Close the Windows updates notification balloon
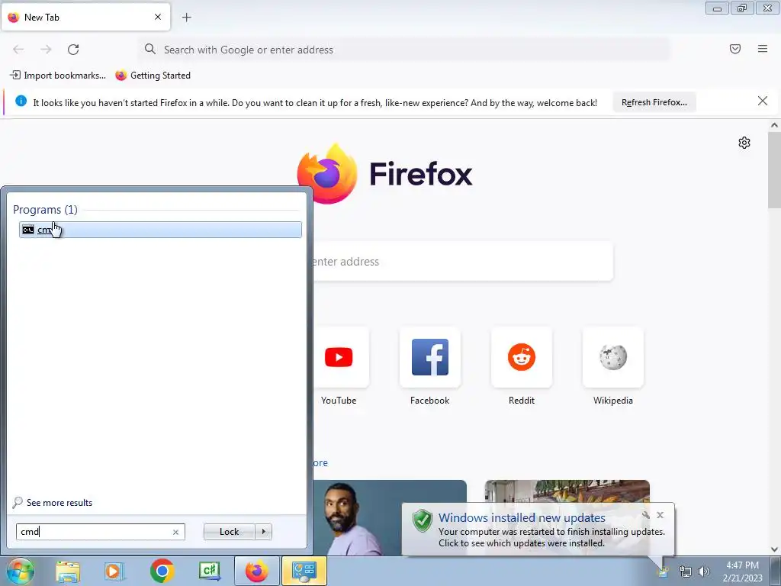 (x=660, y=515)
